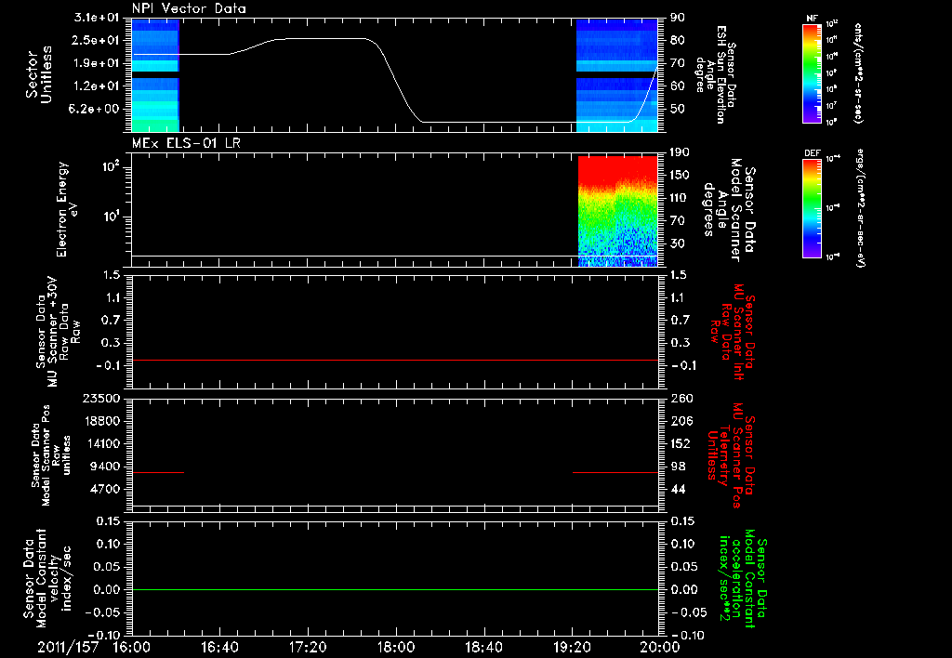952x658 pixels.
Task: Select the "NF" color bar heading
Action: click(812, 19)
